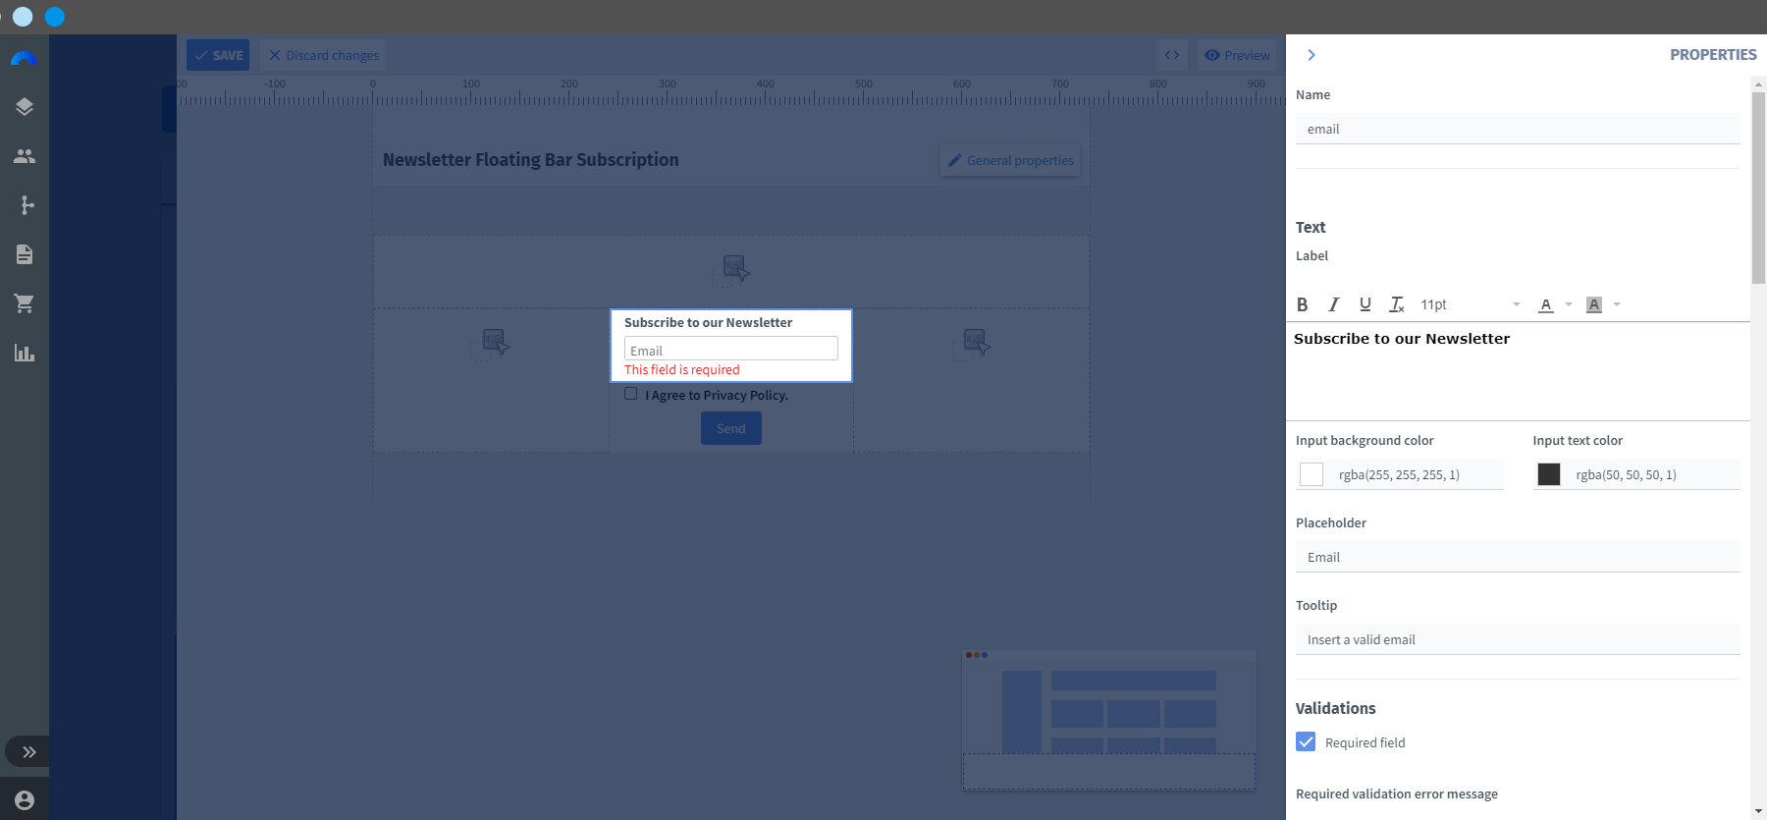Open the input background color swatch
1767x820 pixels.
point(1312,474)
